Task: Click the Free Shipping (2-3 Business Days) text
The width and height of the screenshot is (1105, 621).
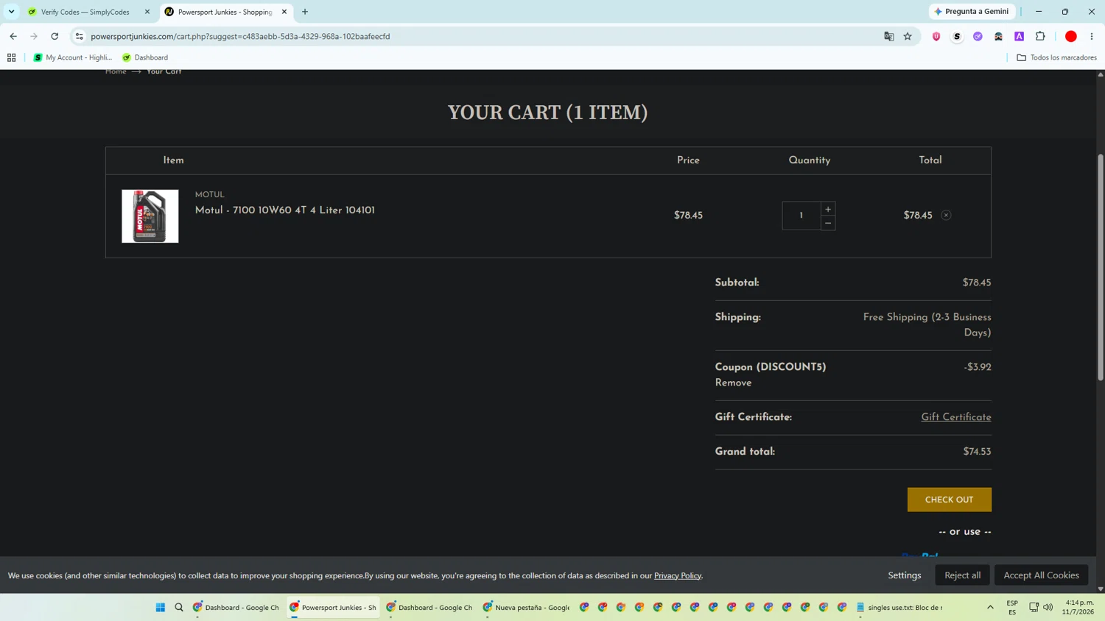Action: [x=927, y=325]
